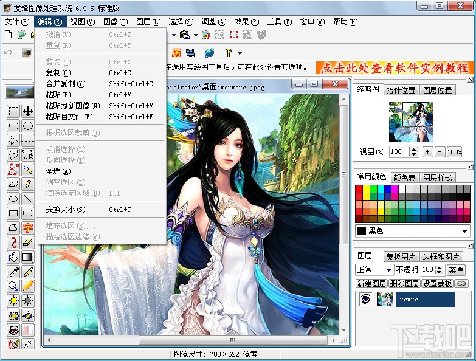This screenshot has height=361, width=476.
Task: Choose 粘贴为新图像(N) menu entry
Action: coord(100,106)
